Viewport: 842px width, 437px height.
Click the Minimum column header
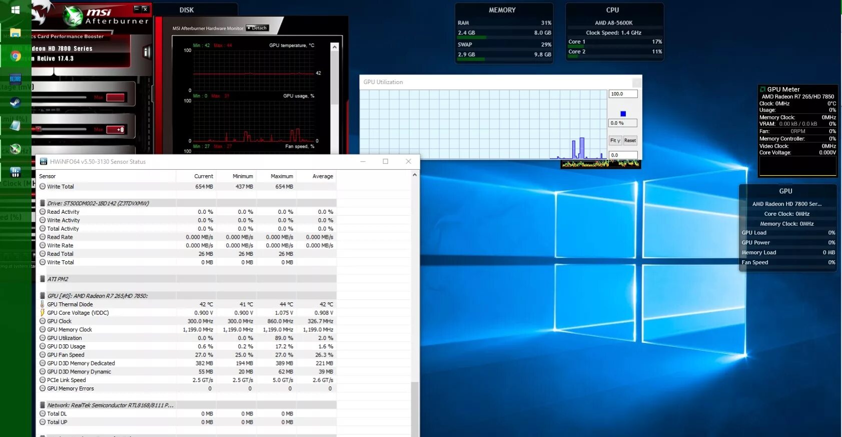[236, 176]
